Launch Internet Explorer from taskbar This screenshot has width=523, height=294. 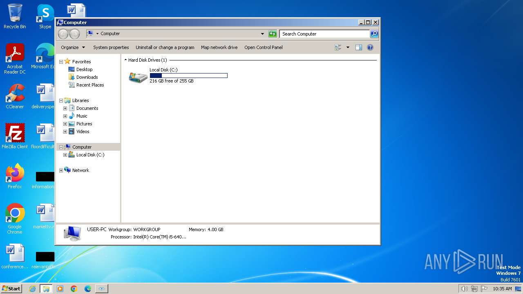point(33,289)
